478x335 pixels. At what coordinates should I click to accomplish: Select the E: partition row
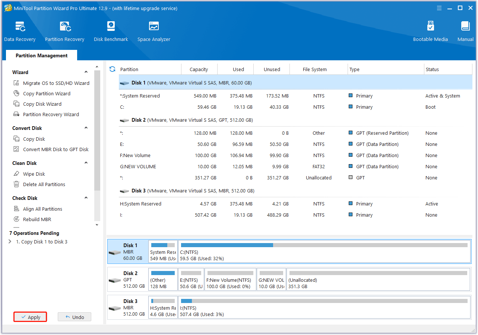(295, 144)
